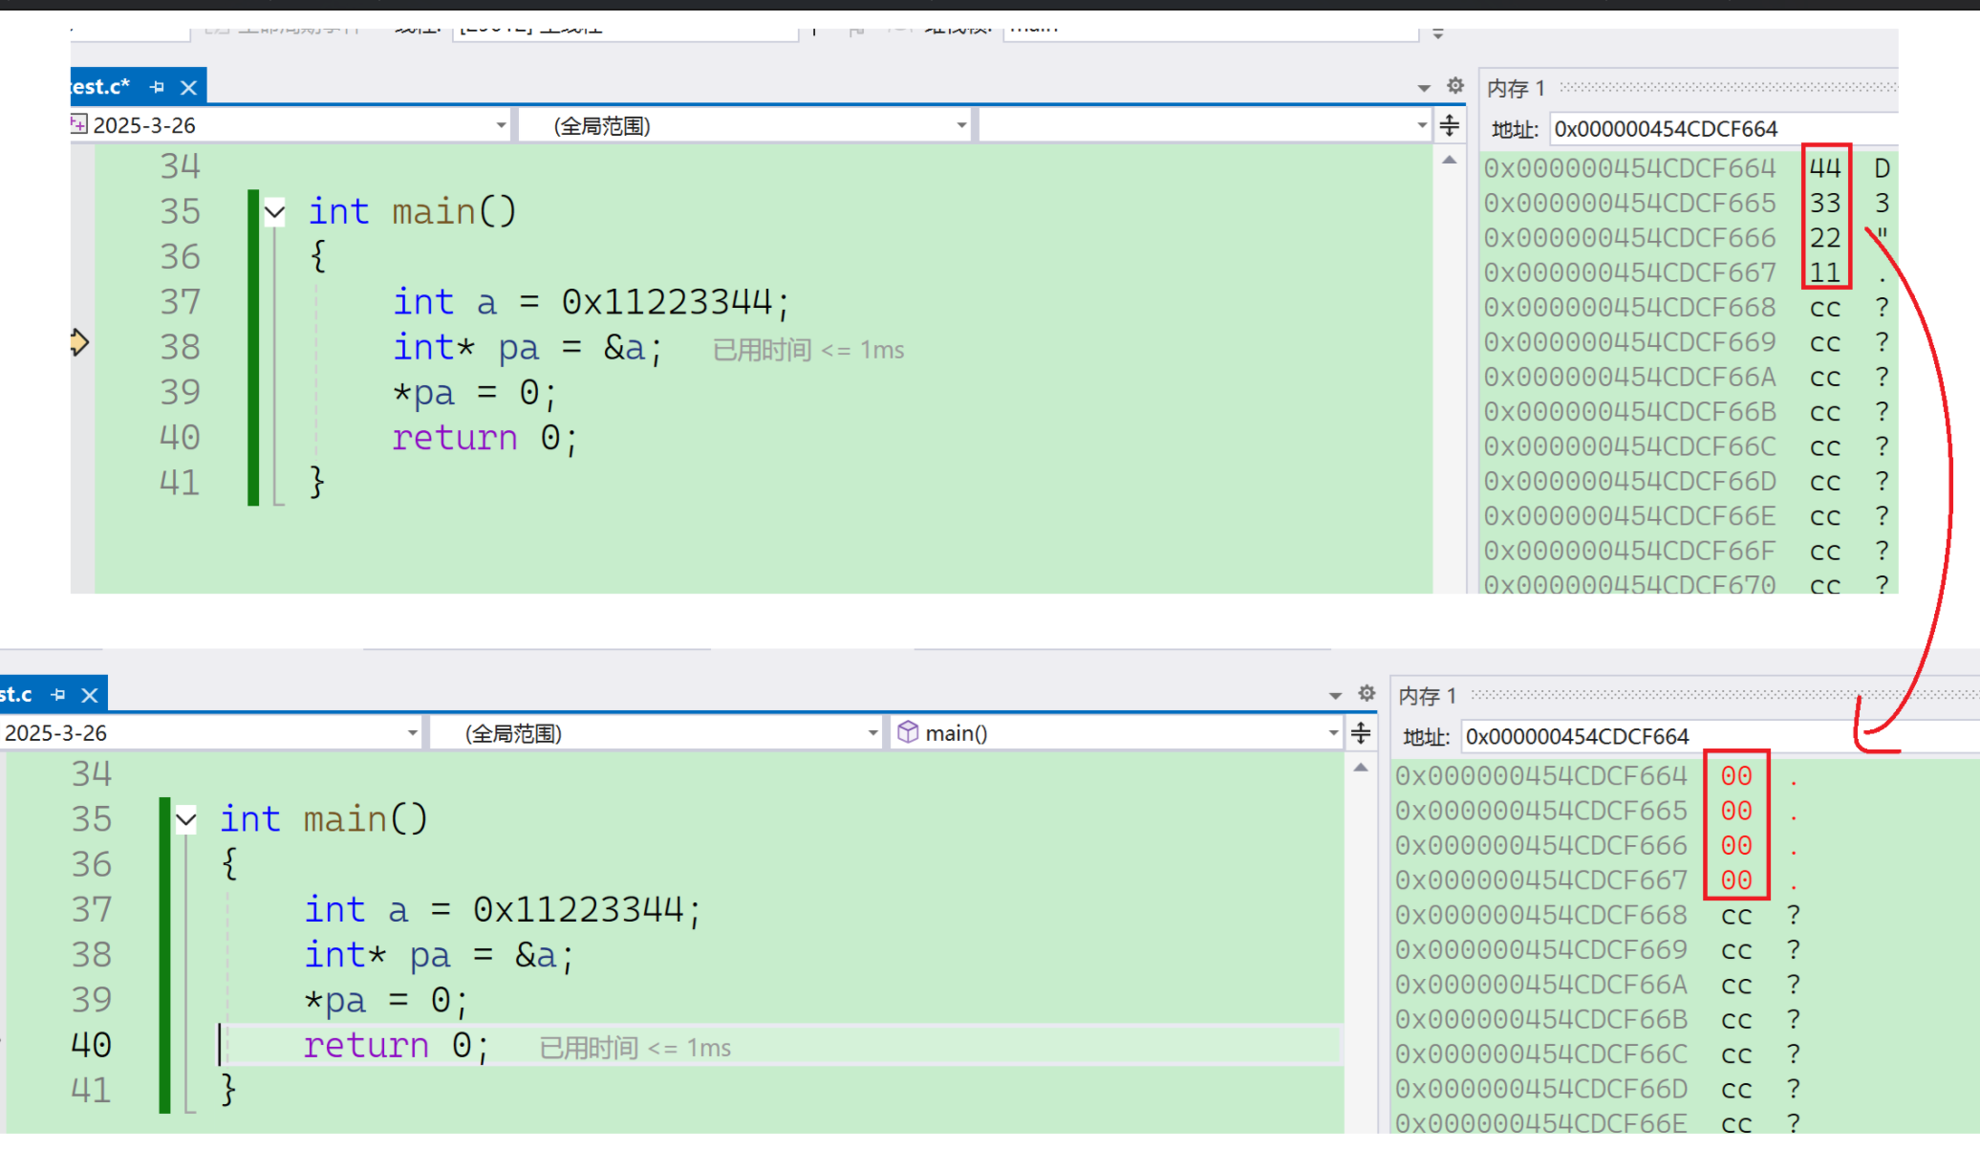This screenshot has width=1980, height=1172.
Task: Open top 全局范围 scope dropdown
Action: coord(961,125)
